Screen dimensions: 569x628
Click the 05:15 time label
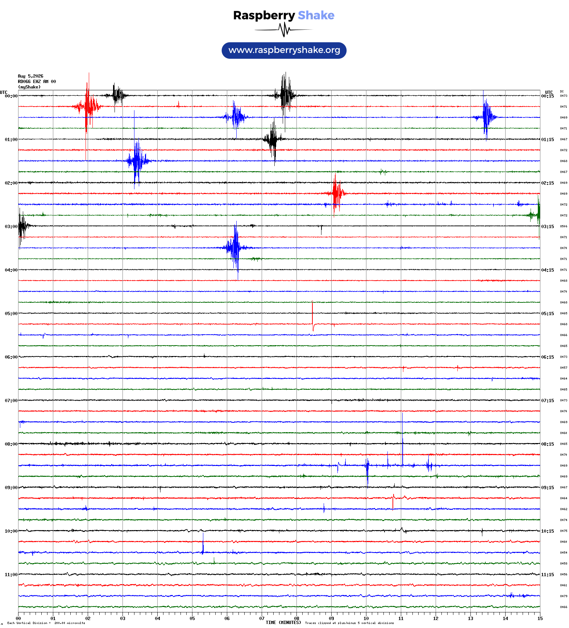tap(548, 314)
